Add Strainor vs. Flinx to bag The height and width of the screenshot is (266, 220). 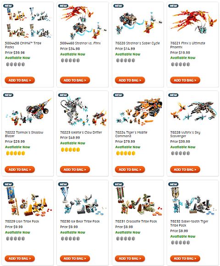coord(75,80)
